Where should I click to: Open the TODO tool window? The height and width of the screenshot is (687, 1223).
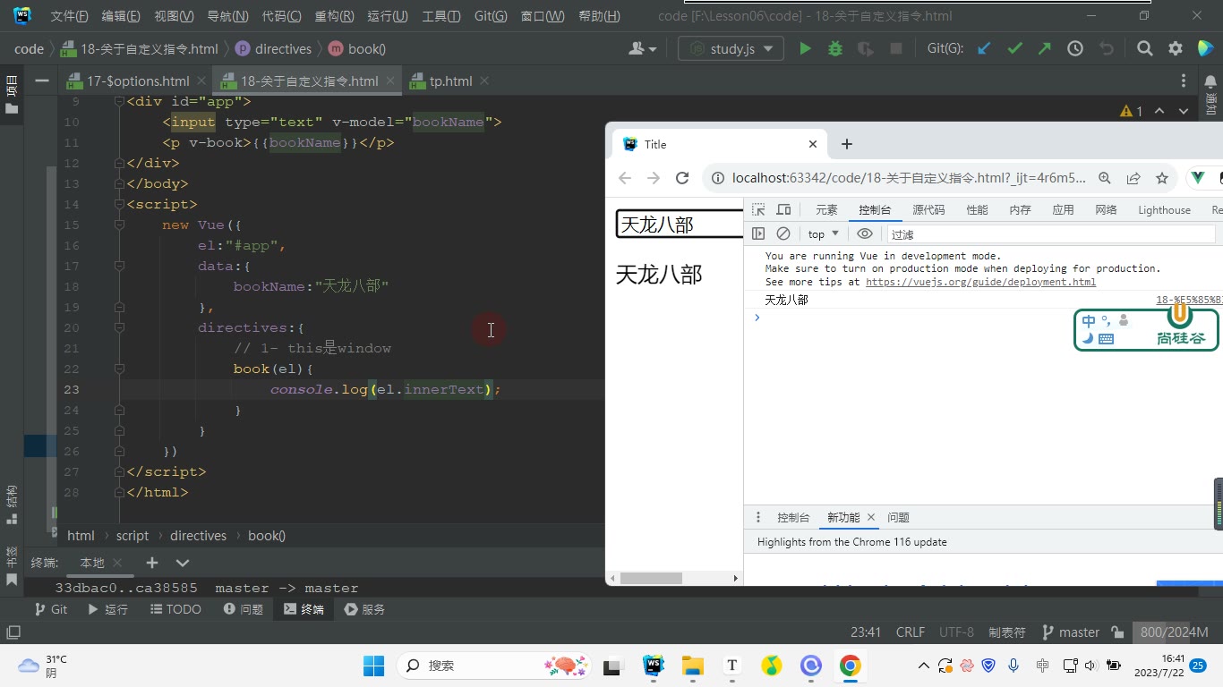[x=175, y=609]
